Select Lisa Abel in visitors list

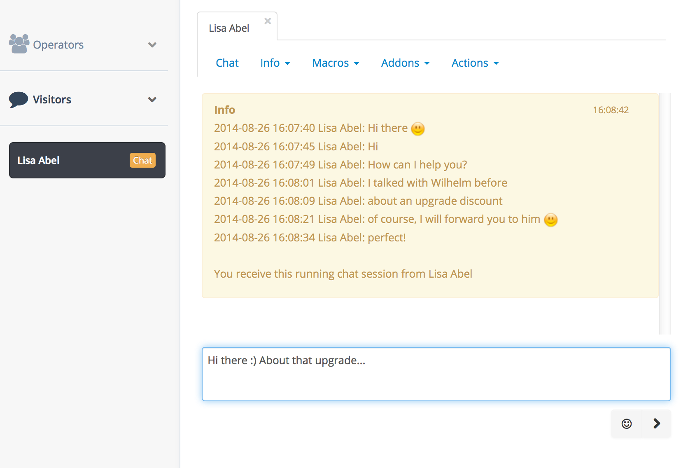click(87, 160)
